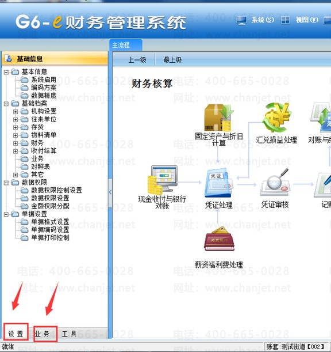Viewport: 331px width, 352px height.
Task: Click the 财务核算 heading
Action: pos(152,84)
